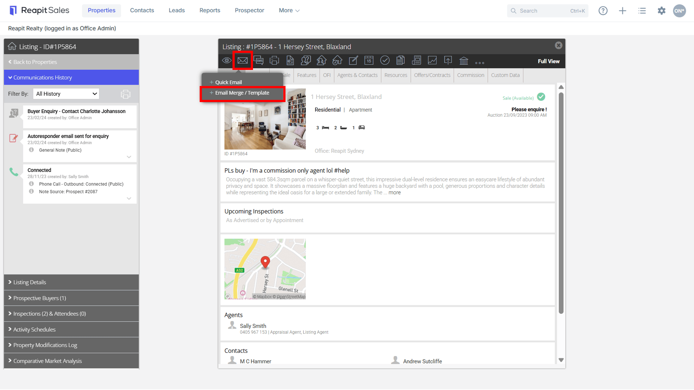Collapse the Communications History section
Screen dimensions: 694x390
(x=71, y=77)
